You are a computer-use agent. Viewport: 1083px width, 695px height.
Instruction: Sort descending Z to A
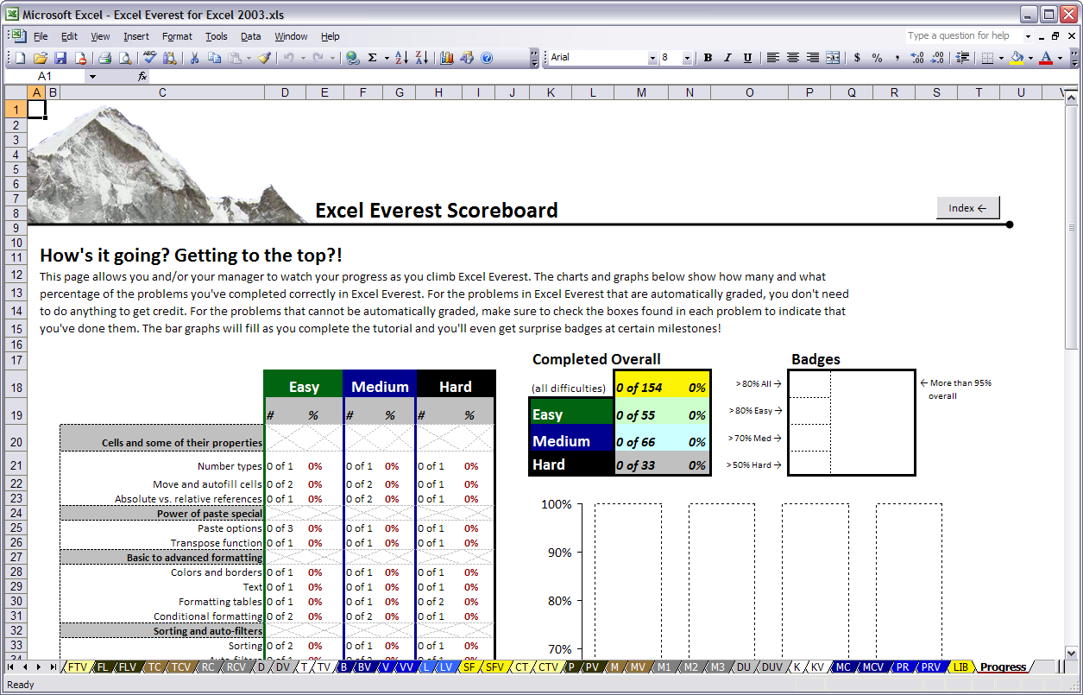click(421, 58)
